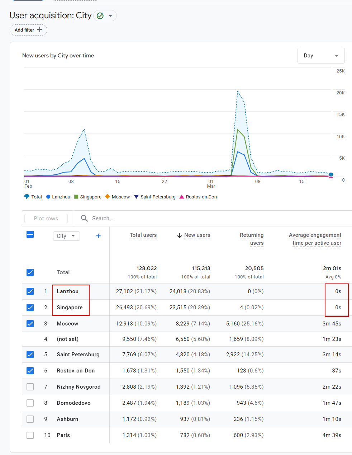
Task: Check the Nizhny Novgorod row checkbox
Action: [30, 387]
